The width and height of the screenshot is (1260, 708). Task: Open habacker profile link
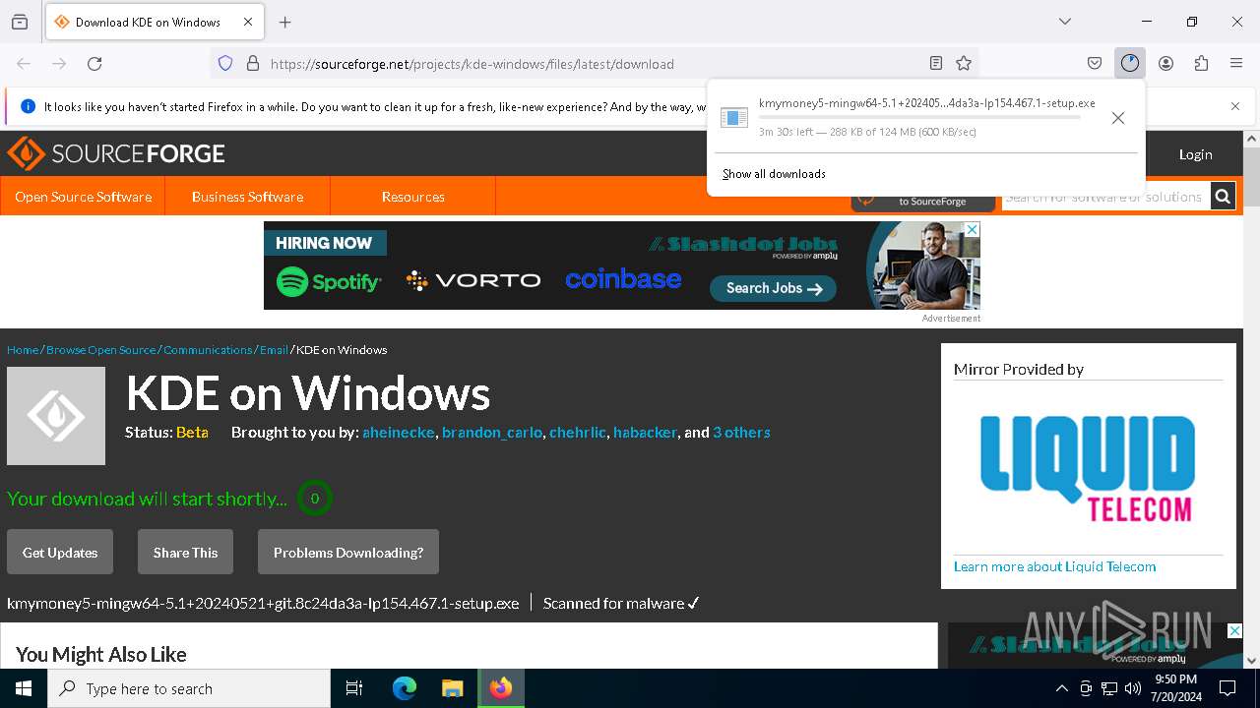tap(646, 433)
